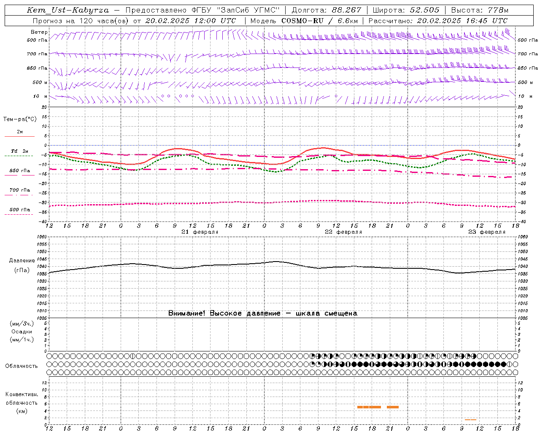Click the '(км)' convective height unit label

22,411
